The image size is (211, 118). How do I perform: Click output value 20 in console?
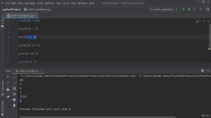point(21,80)
